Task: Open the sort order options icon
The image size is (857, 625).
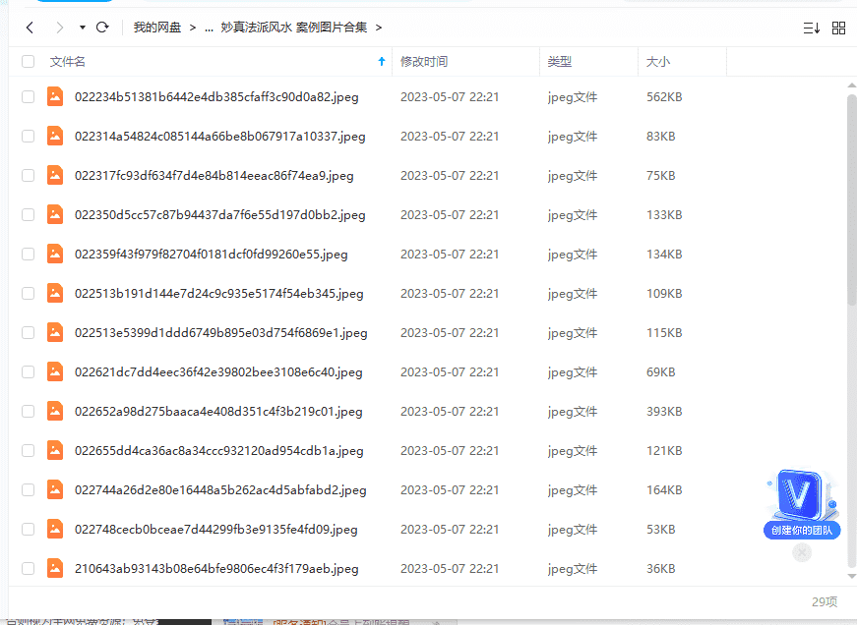Action: click(811, 28)
